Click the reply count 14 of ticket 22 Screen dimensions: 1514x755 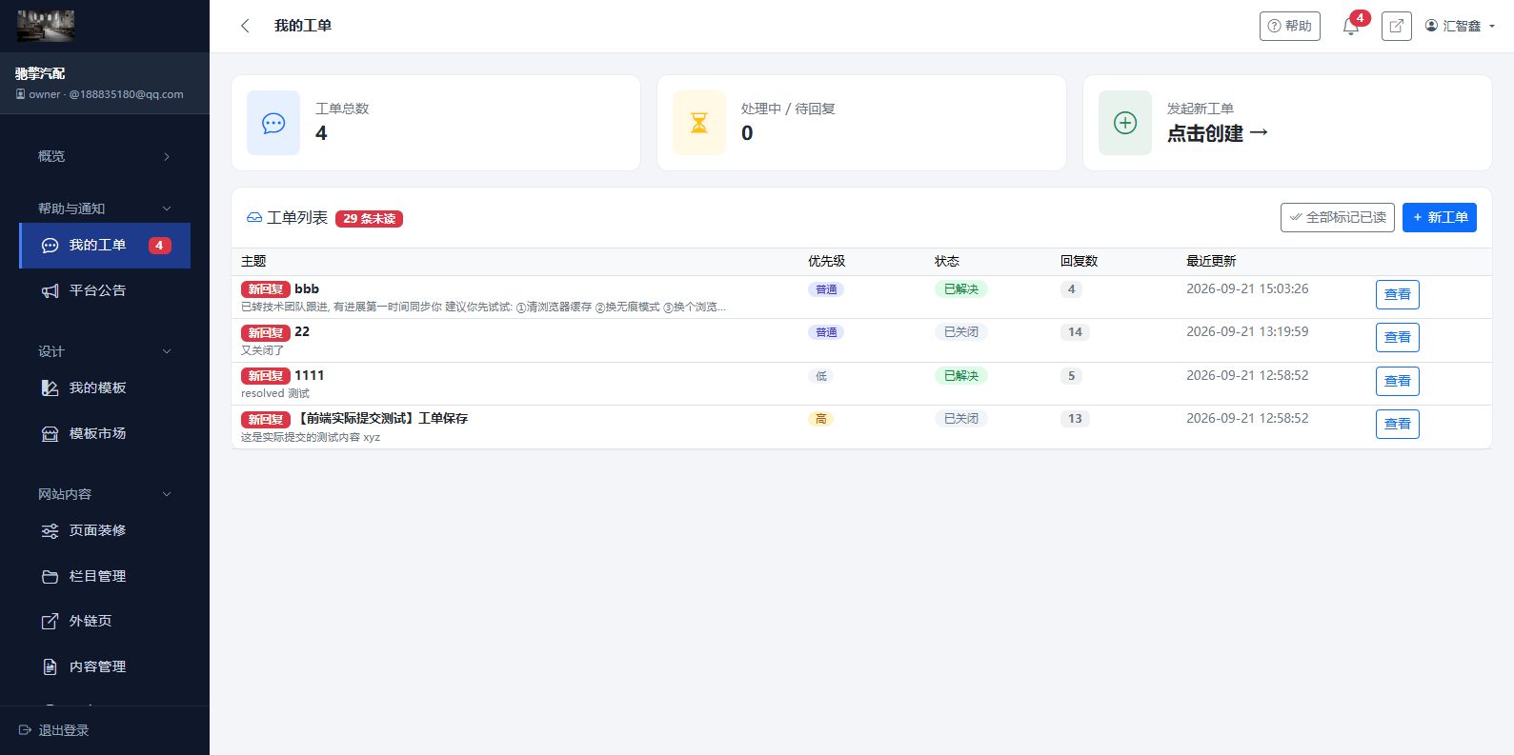[x=1075, y=332]
